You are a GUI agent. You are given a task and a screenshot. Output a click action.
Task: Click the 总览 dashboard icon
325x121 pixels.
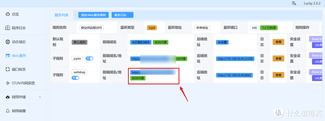coord(8,14)
